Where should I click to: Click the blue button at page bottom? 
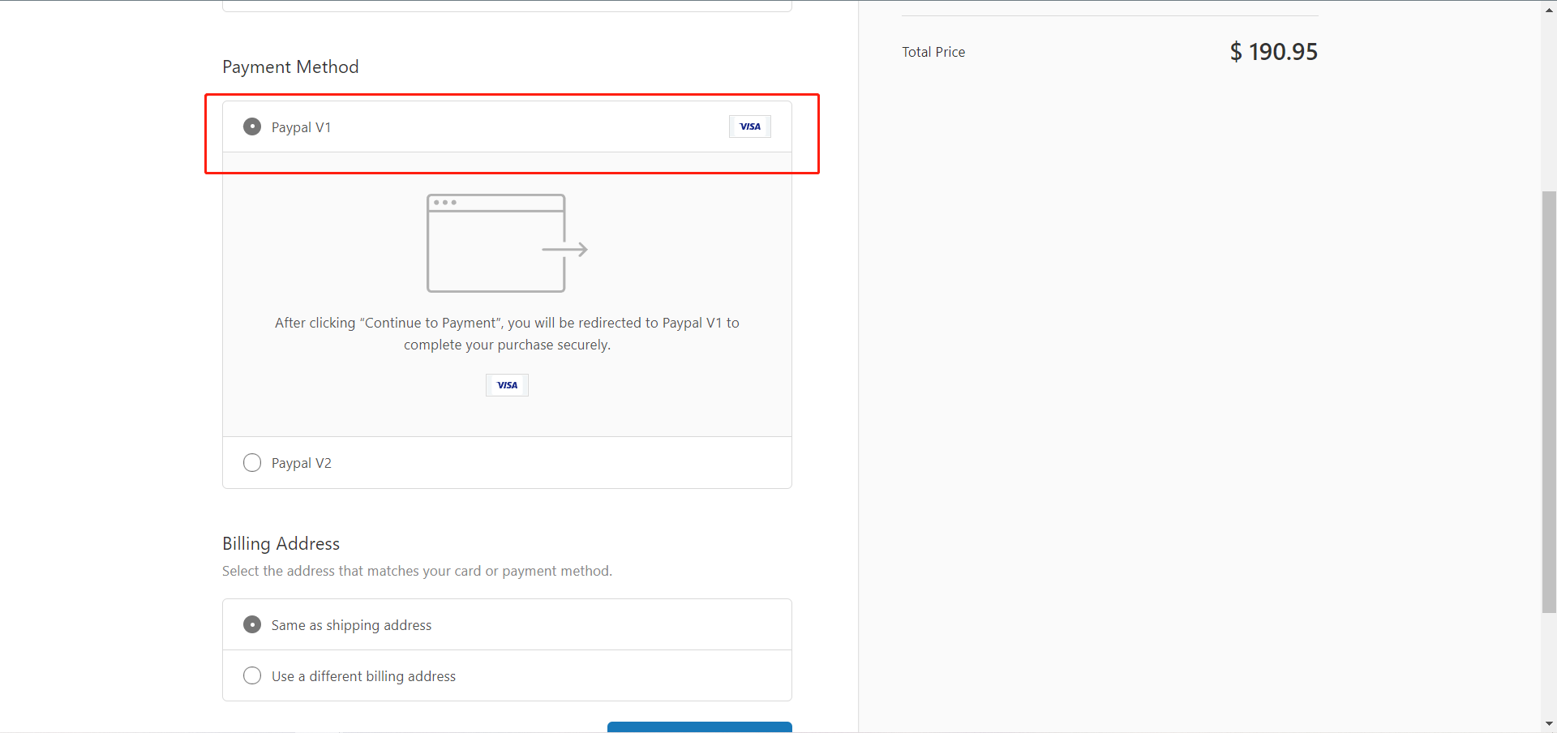pyautogui.click(x=700, y=727)
